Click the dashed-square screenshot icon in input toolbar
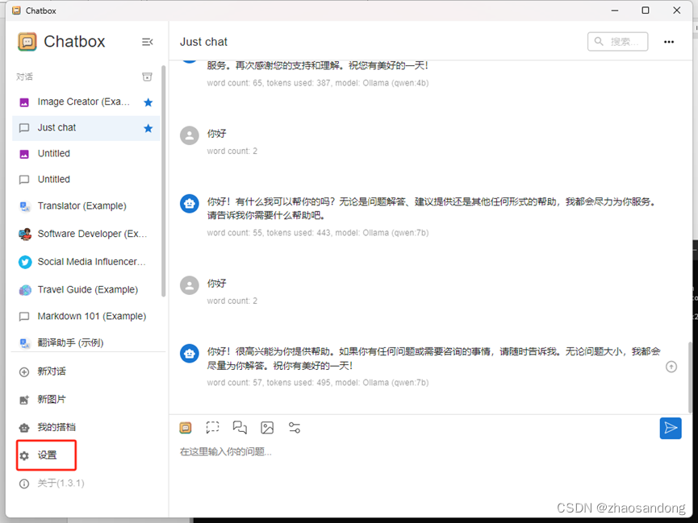The height and width of the screenshot is (523, 698). (x=213, y=427)
